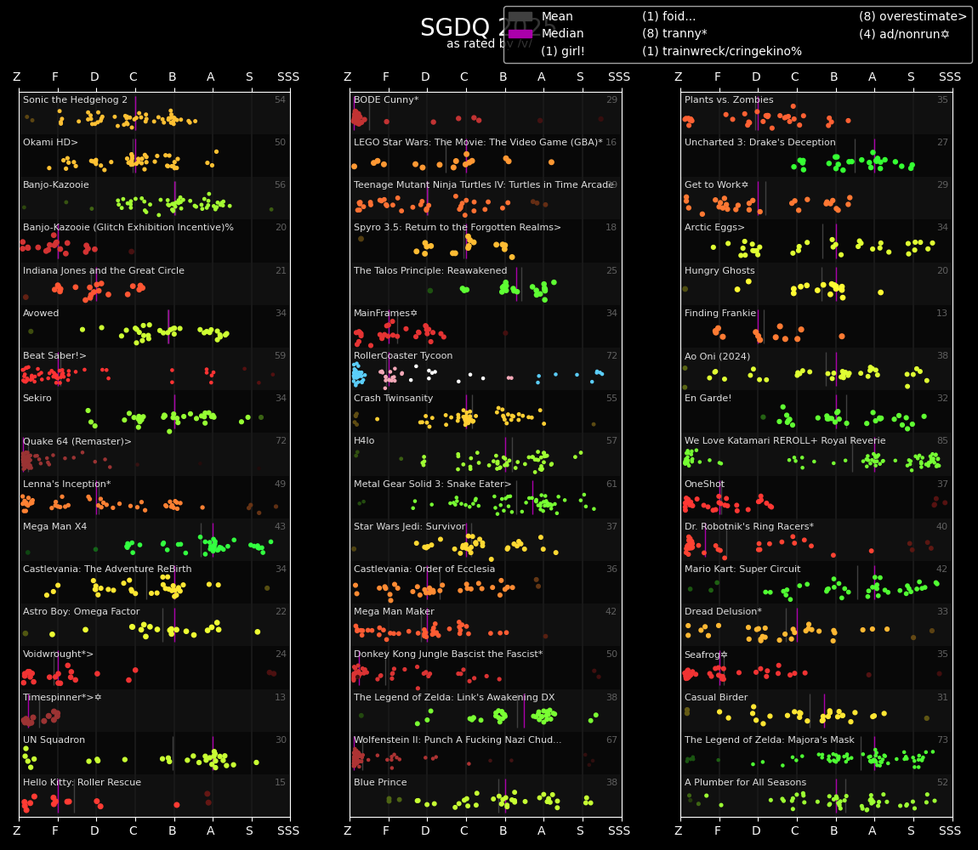
Task: Click the '(1) trainwreck/cringekino%' legend entry
Action: point(722,51)
